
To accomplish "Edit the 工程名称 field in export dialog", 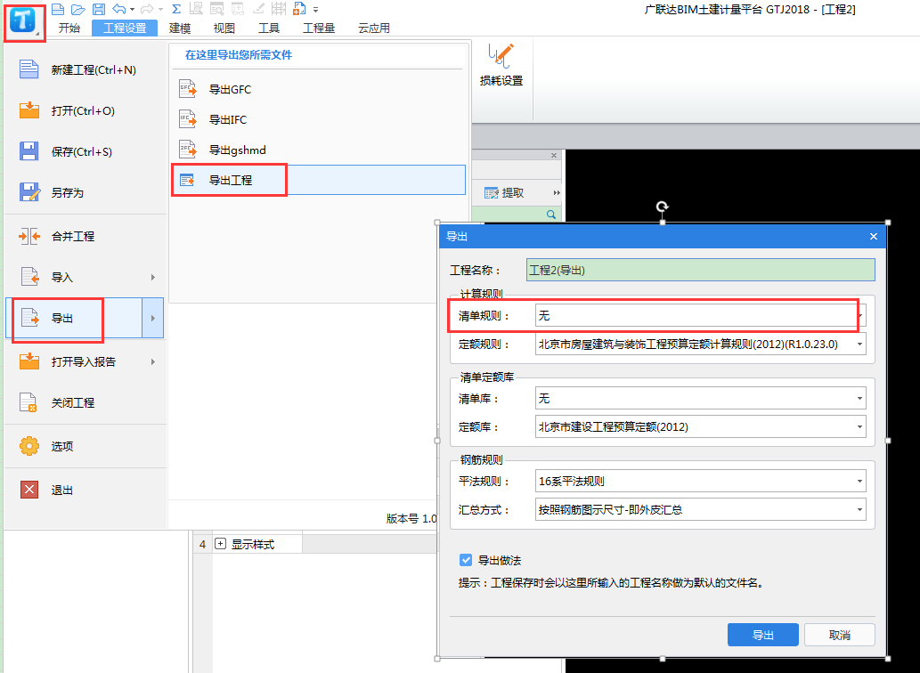I will [701, 271].
